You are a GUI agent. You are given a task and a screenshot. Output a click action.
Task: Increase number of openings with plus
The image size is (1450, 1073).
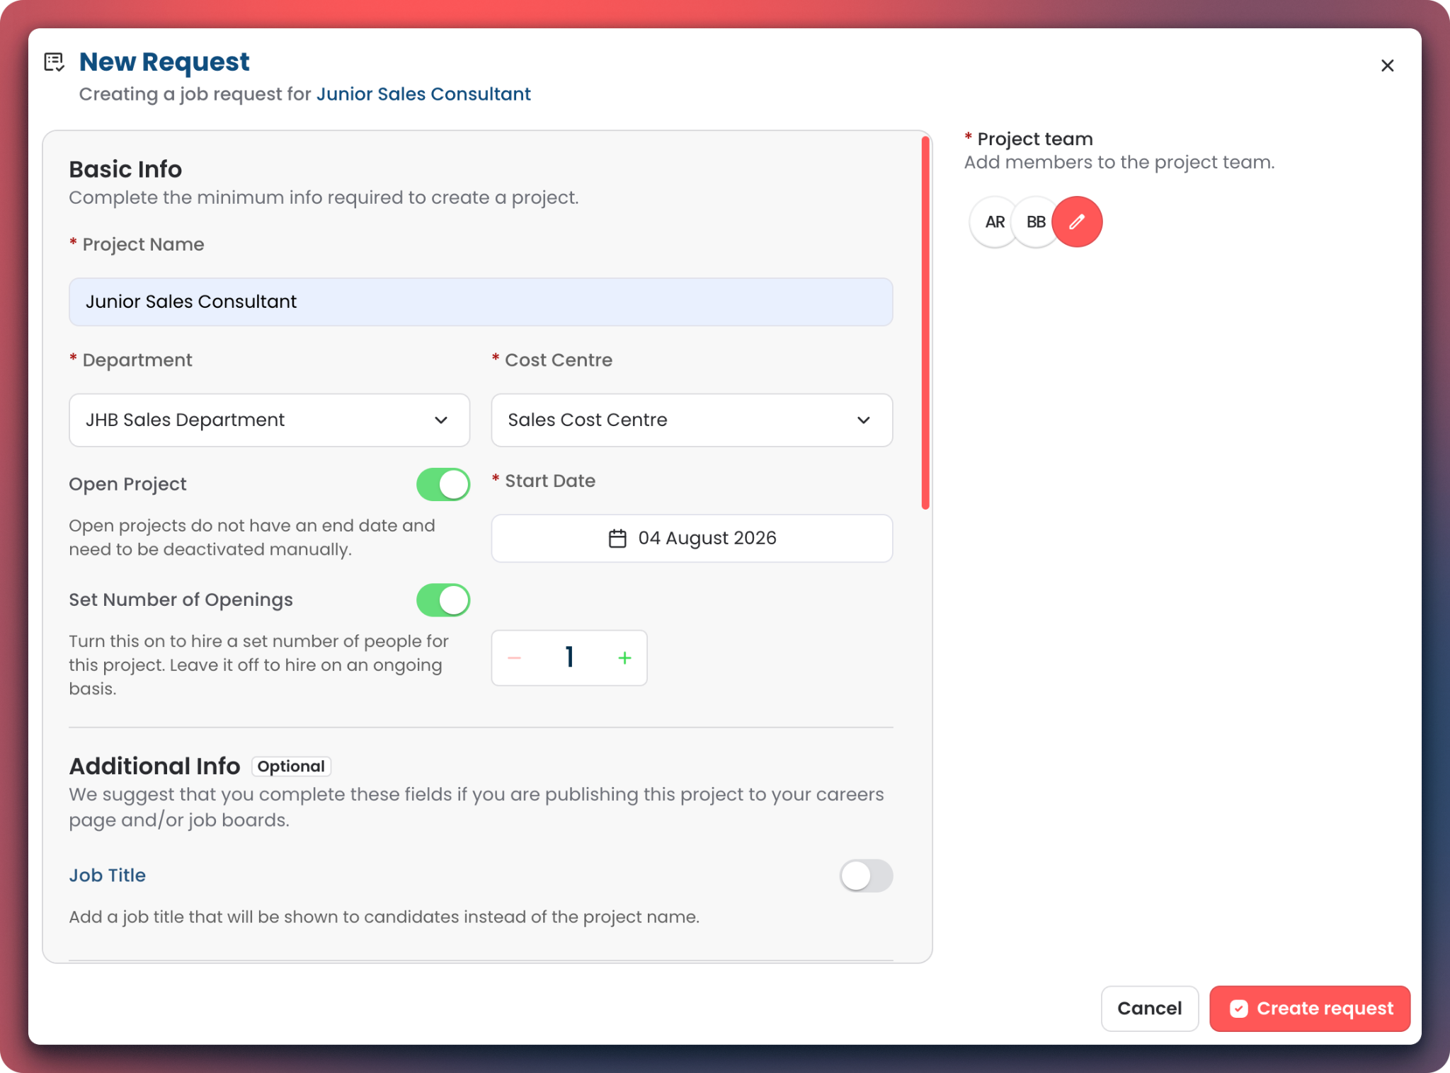point(624,658)
